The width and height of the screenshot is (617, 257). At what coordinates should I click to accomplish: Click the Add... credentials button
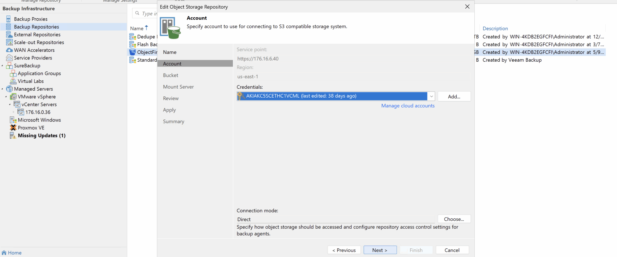coord(454,96)
